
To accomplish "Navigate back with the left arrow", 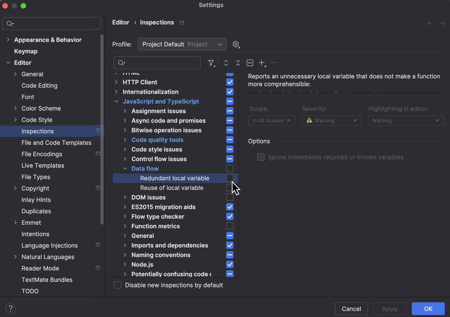I will 430,23.
